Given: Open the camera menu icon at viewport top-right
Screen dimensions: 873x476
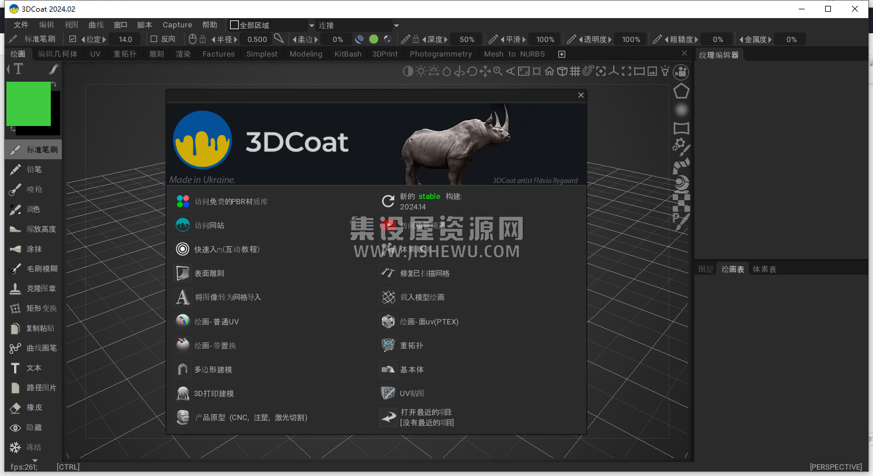Looking at the screenshot, I should [681, 72].
